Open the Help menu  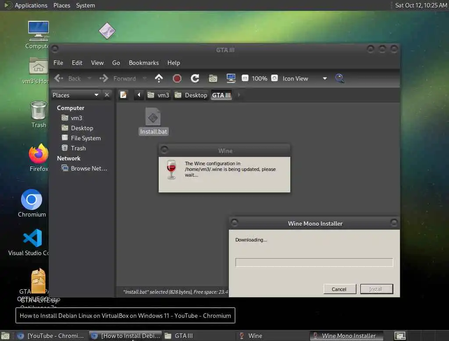point(174,63)
